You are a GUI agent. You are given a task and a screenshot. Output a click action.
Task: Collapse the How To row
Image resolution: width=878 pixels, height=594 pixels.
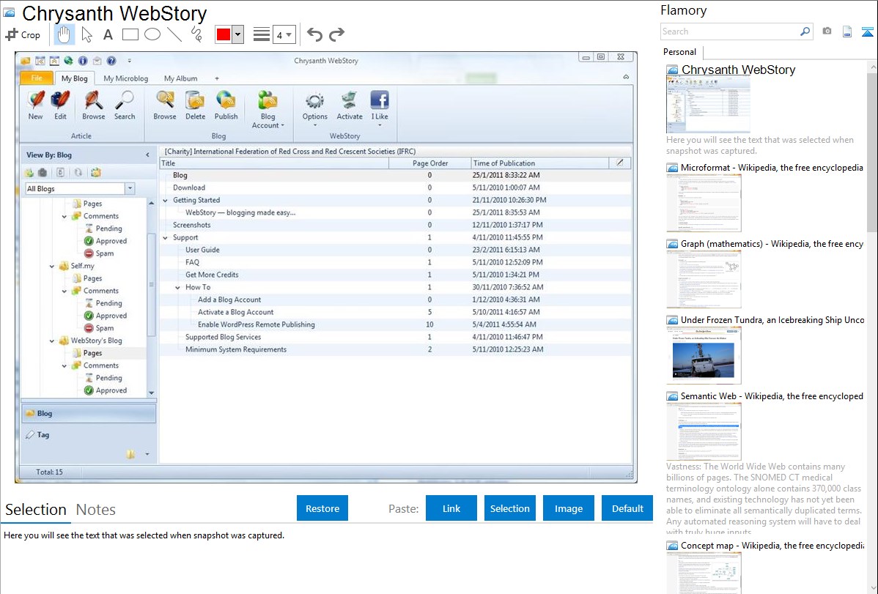pos(177,288)
